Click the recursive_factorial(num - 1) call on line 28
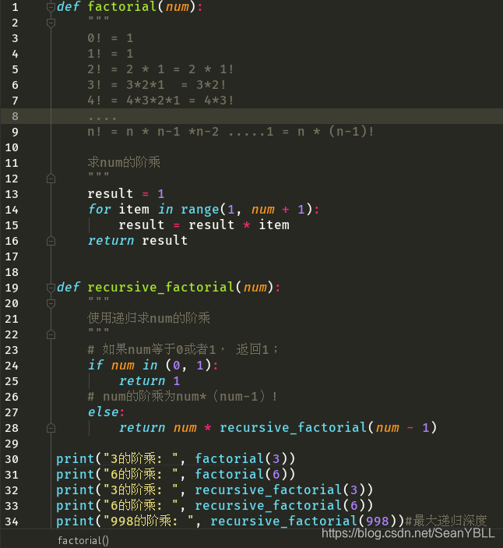 tap(329, 428)
